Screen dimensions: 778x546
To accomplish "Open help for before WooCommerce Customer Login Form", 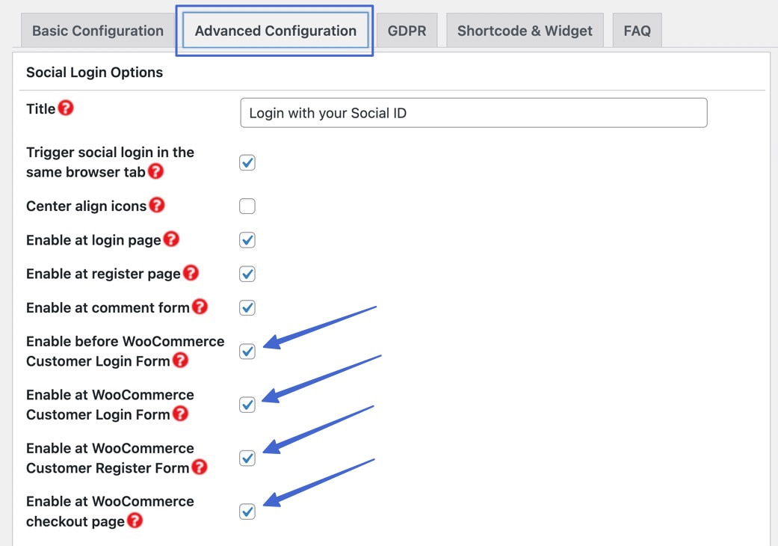I will click(x=180, y=361).
